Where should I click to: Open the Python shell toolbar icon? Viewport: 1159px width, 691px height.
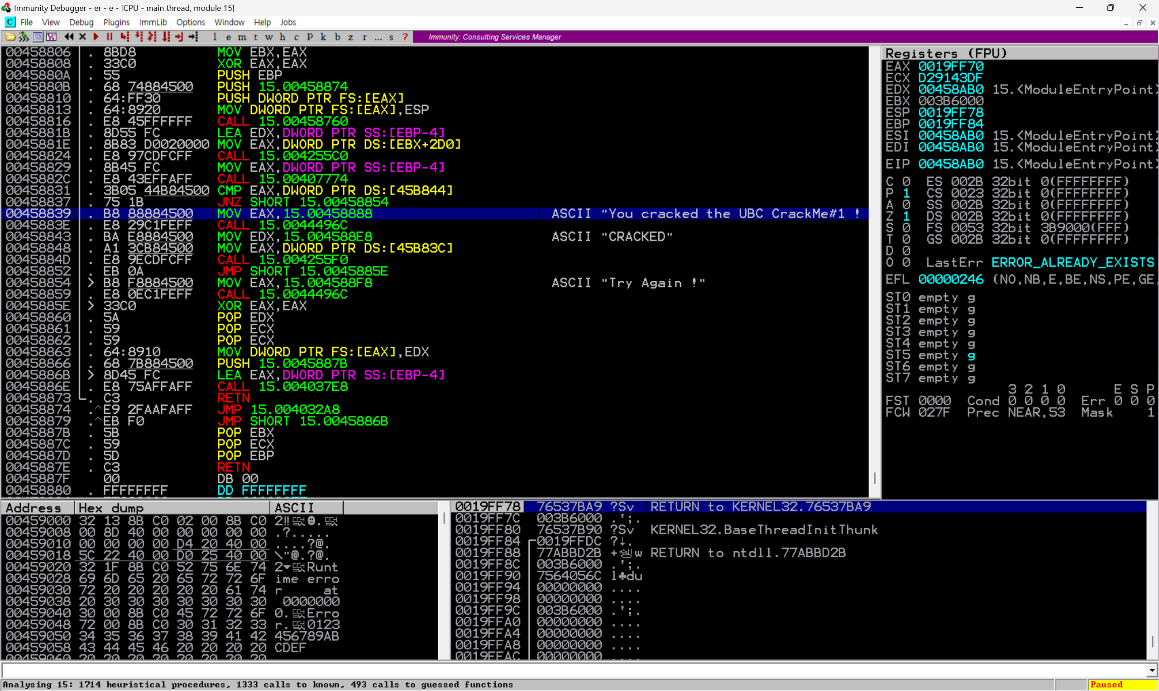pyautogui.click(x=24, y=37)
